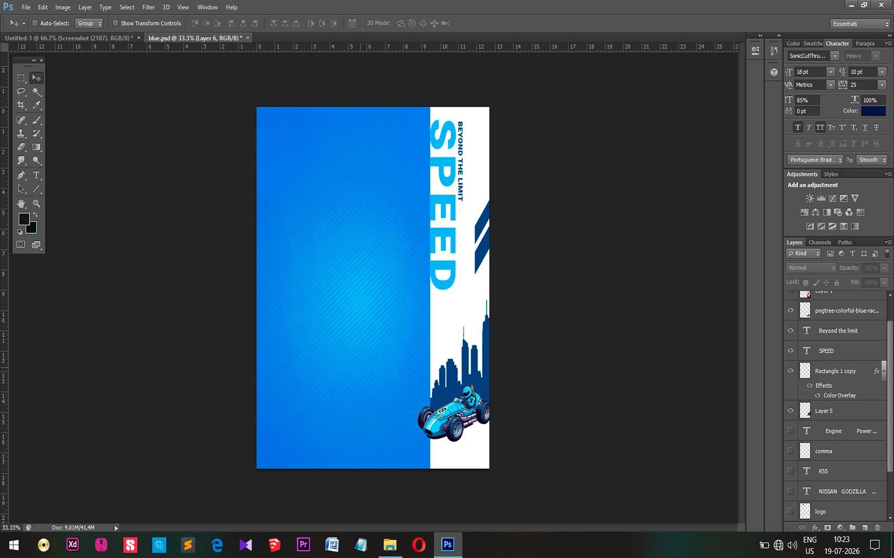The image size is (894, 558).
Task: Select the Crop tool
Action: pos(21,105)
